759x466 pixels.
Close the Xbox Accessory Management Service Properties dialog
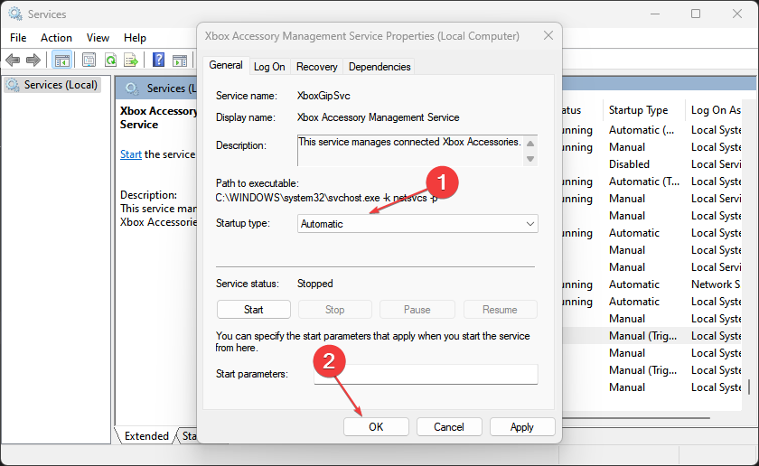click(x=548, y=35)
